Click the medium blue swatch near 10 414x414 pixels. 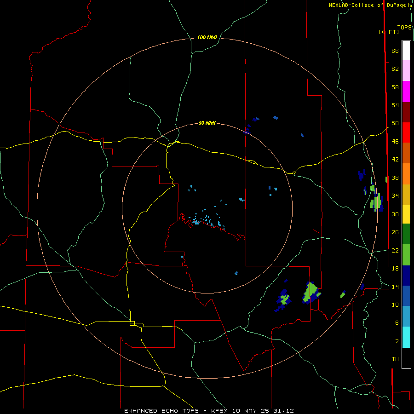(406, 296)
